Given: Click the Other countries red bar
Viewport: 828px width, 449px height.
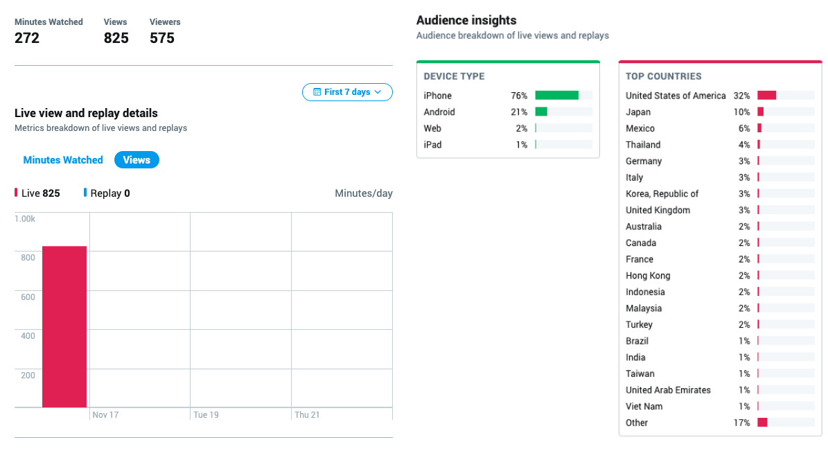Looking at the screenshot, I should 762,423.
